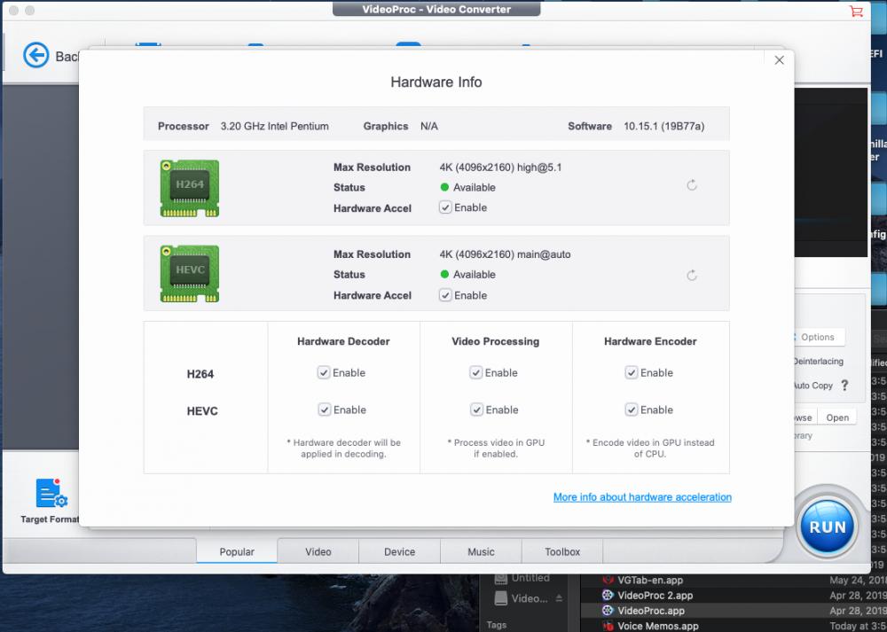The image size is (887, 632).
Task: Open More info about hardware acceleration link
Action: coord(642,497)
